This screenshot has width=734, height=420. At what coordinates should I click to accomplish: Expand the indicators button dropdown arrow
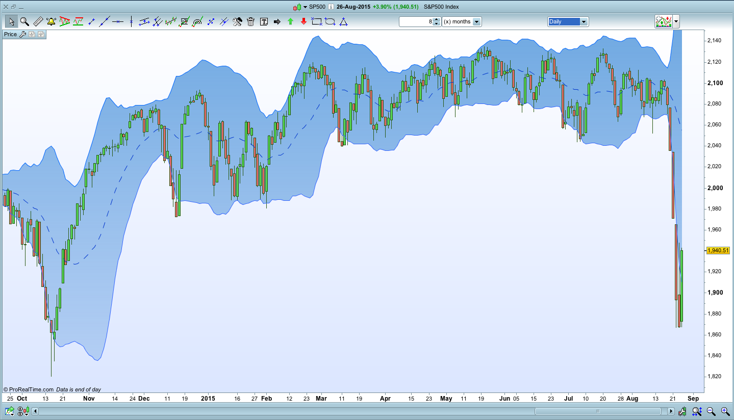click(676, 21)
